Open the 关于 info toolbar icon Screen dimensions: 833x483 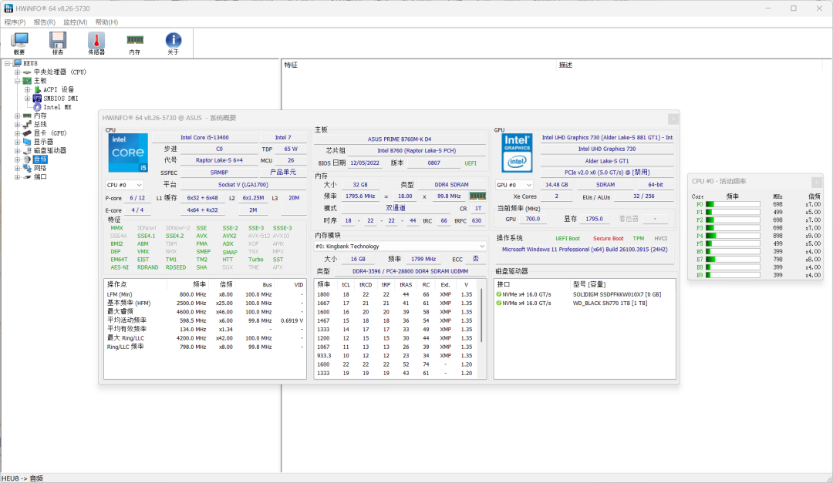pyautogui.click(x=174, y=43)
